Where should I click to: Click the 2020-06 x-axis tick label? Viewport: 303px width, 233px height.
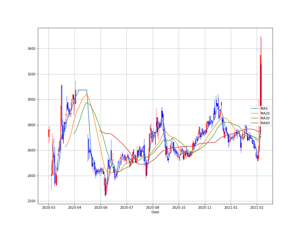pyautogui.click(x=101, y=208)
